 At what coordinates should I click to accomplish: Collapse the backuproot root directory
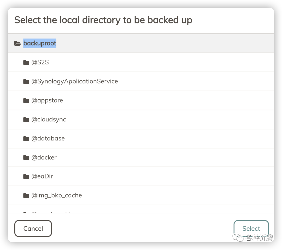40,43
